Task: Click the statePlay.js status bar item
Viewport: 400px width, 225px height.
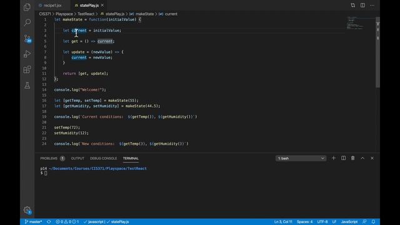Action: 118,222
